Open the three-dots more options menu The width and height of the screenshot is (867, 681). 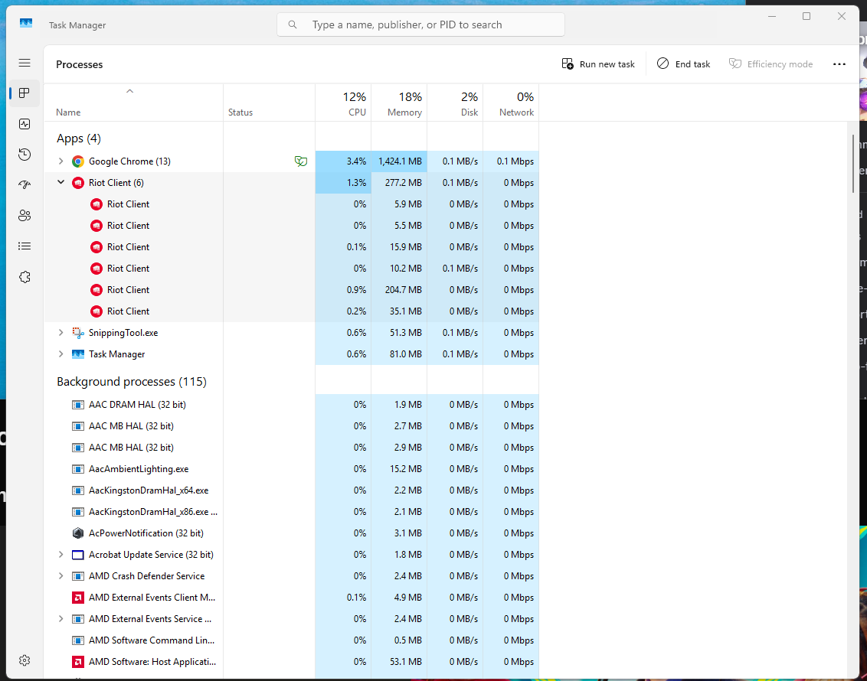[x=839, y=64]
